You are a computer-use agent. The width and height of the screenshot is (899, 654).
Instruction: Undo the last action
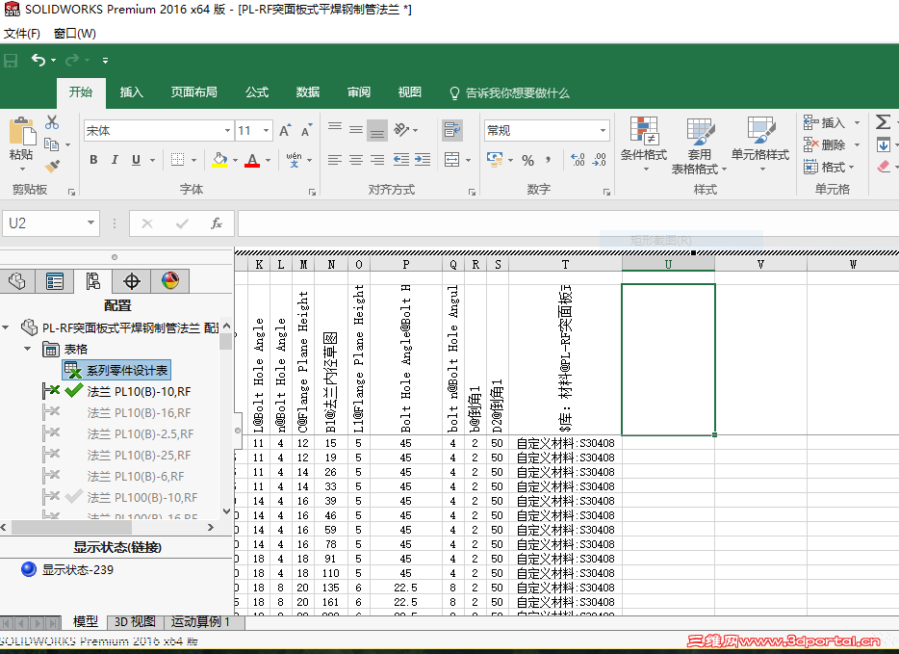coord(39,61)
